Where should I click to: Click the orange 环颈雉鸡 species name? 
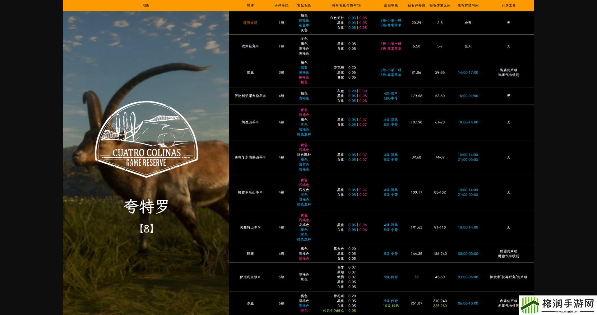click(x=250, y=23)
